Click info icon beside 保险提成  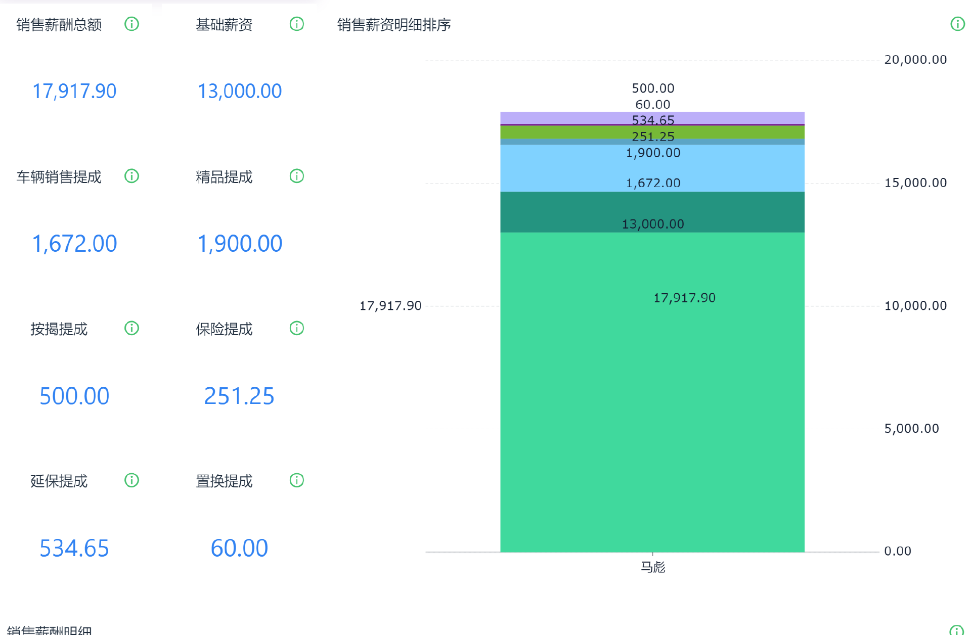pyautogui.click(x=297, y=328)
